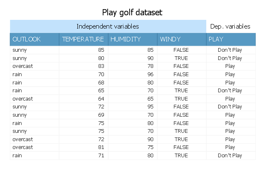Click the WINDY column header
This screenshot has width=265, height=173.
point(170,39)
